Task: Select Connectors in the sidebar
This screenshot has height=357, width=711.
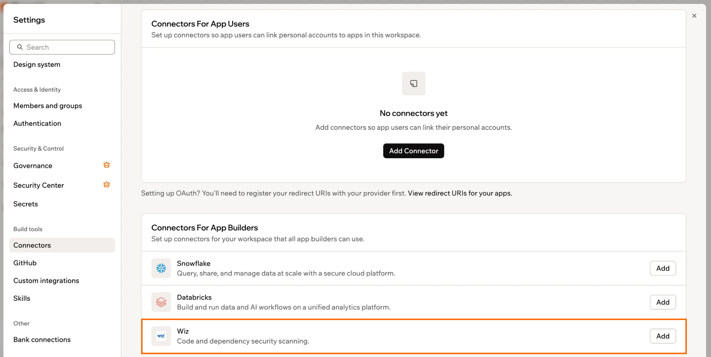Action: pos(62,245)
